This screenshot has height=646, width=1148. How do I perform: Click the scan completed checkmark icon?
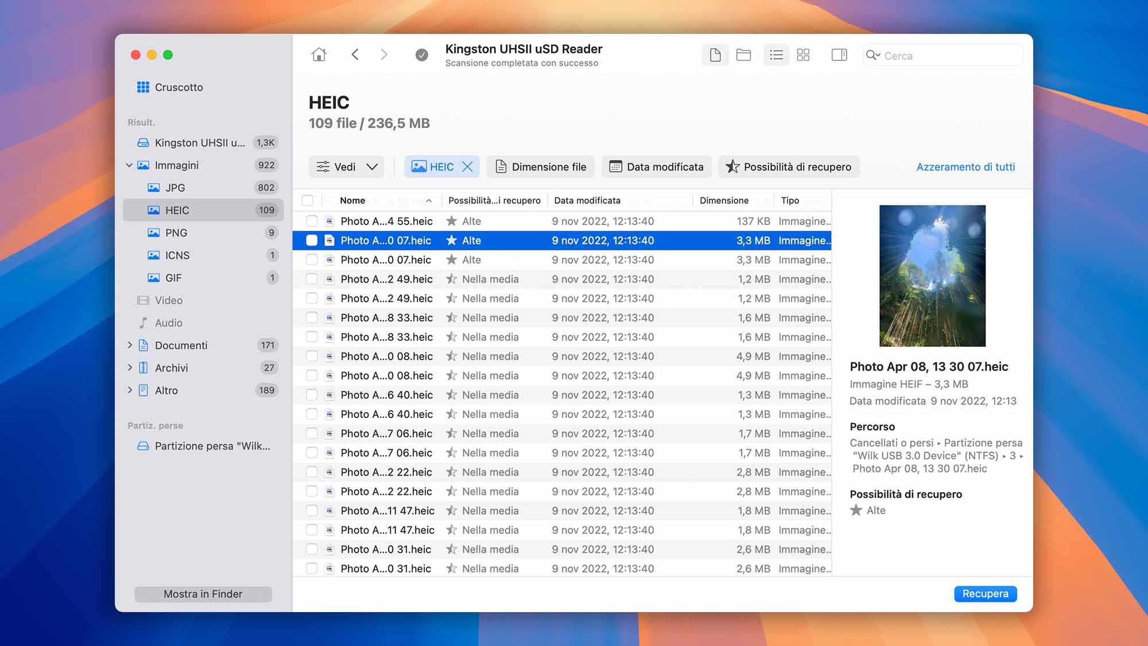point(422,55)
